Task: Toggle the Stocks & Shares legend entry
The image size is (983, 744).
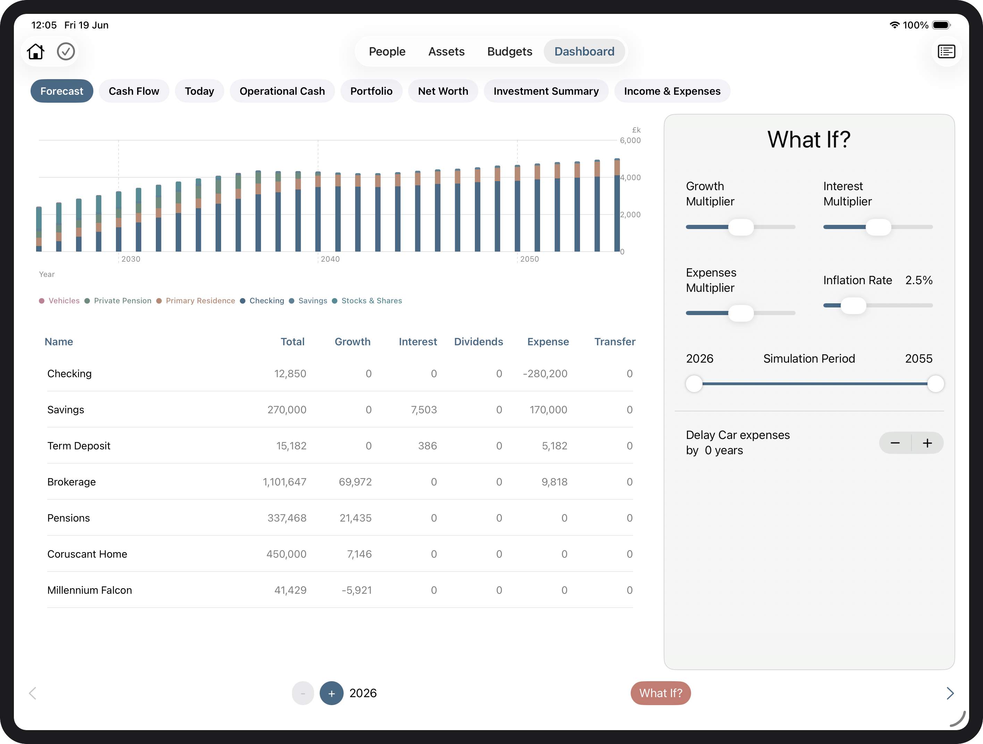Action: tap(367, 301)
